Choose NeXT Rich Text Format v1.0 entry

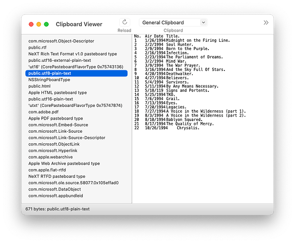click(73, 54)
